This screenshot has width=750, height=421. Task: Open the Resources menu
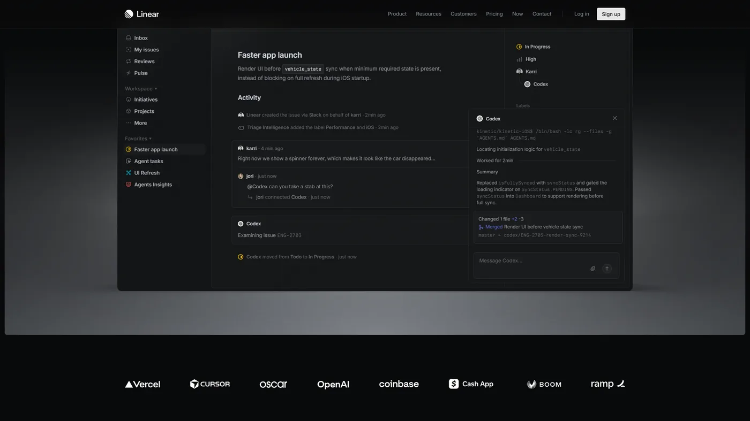(x=429, y=14)
